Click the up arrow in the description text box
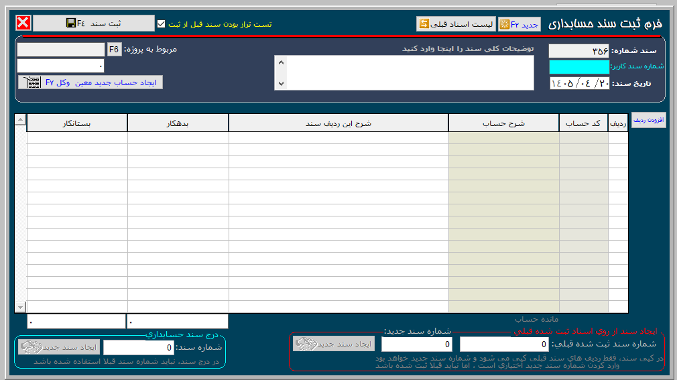 tap(281, 62)
